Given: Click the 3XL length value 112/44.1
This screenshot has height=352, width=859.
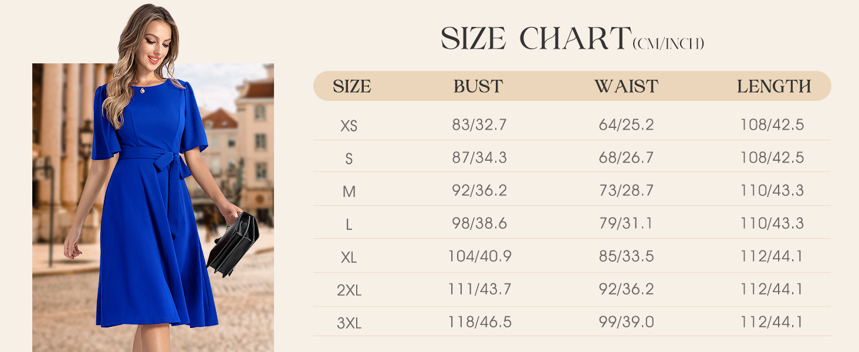Looking at the screenshot, I should [773, 322].
